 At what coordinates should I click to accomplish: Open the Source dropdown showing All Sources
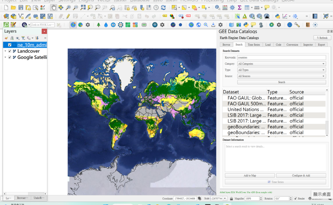pyautogui.click(x=282, y=76)
